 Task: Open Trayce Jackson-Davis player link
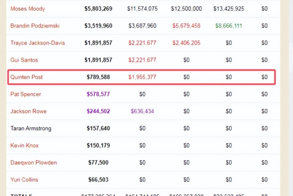tap(37, 43)
